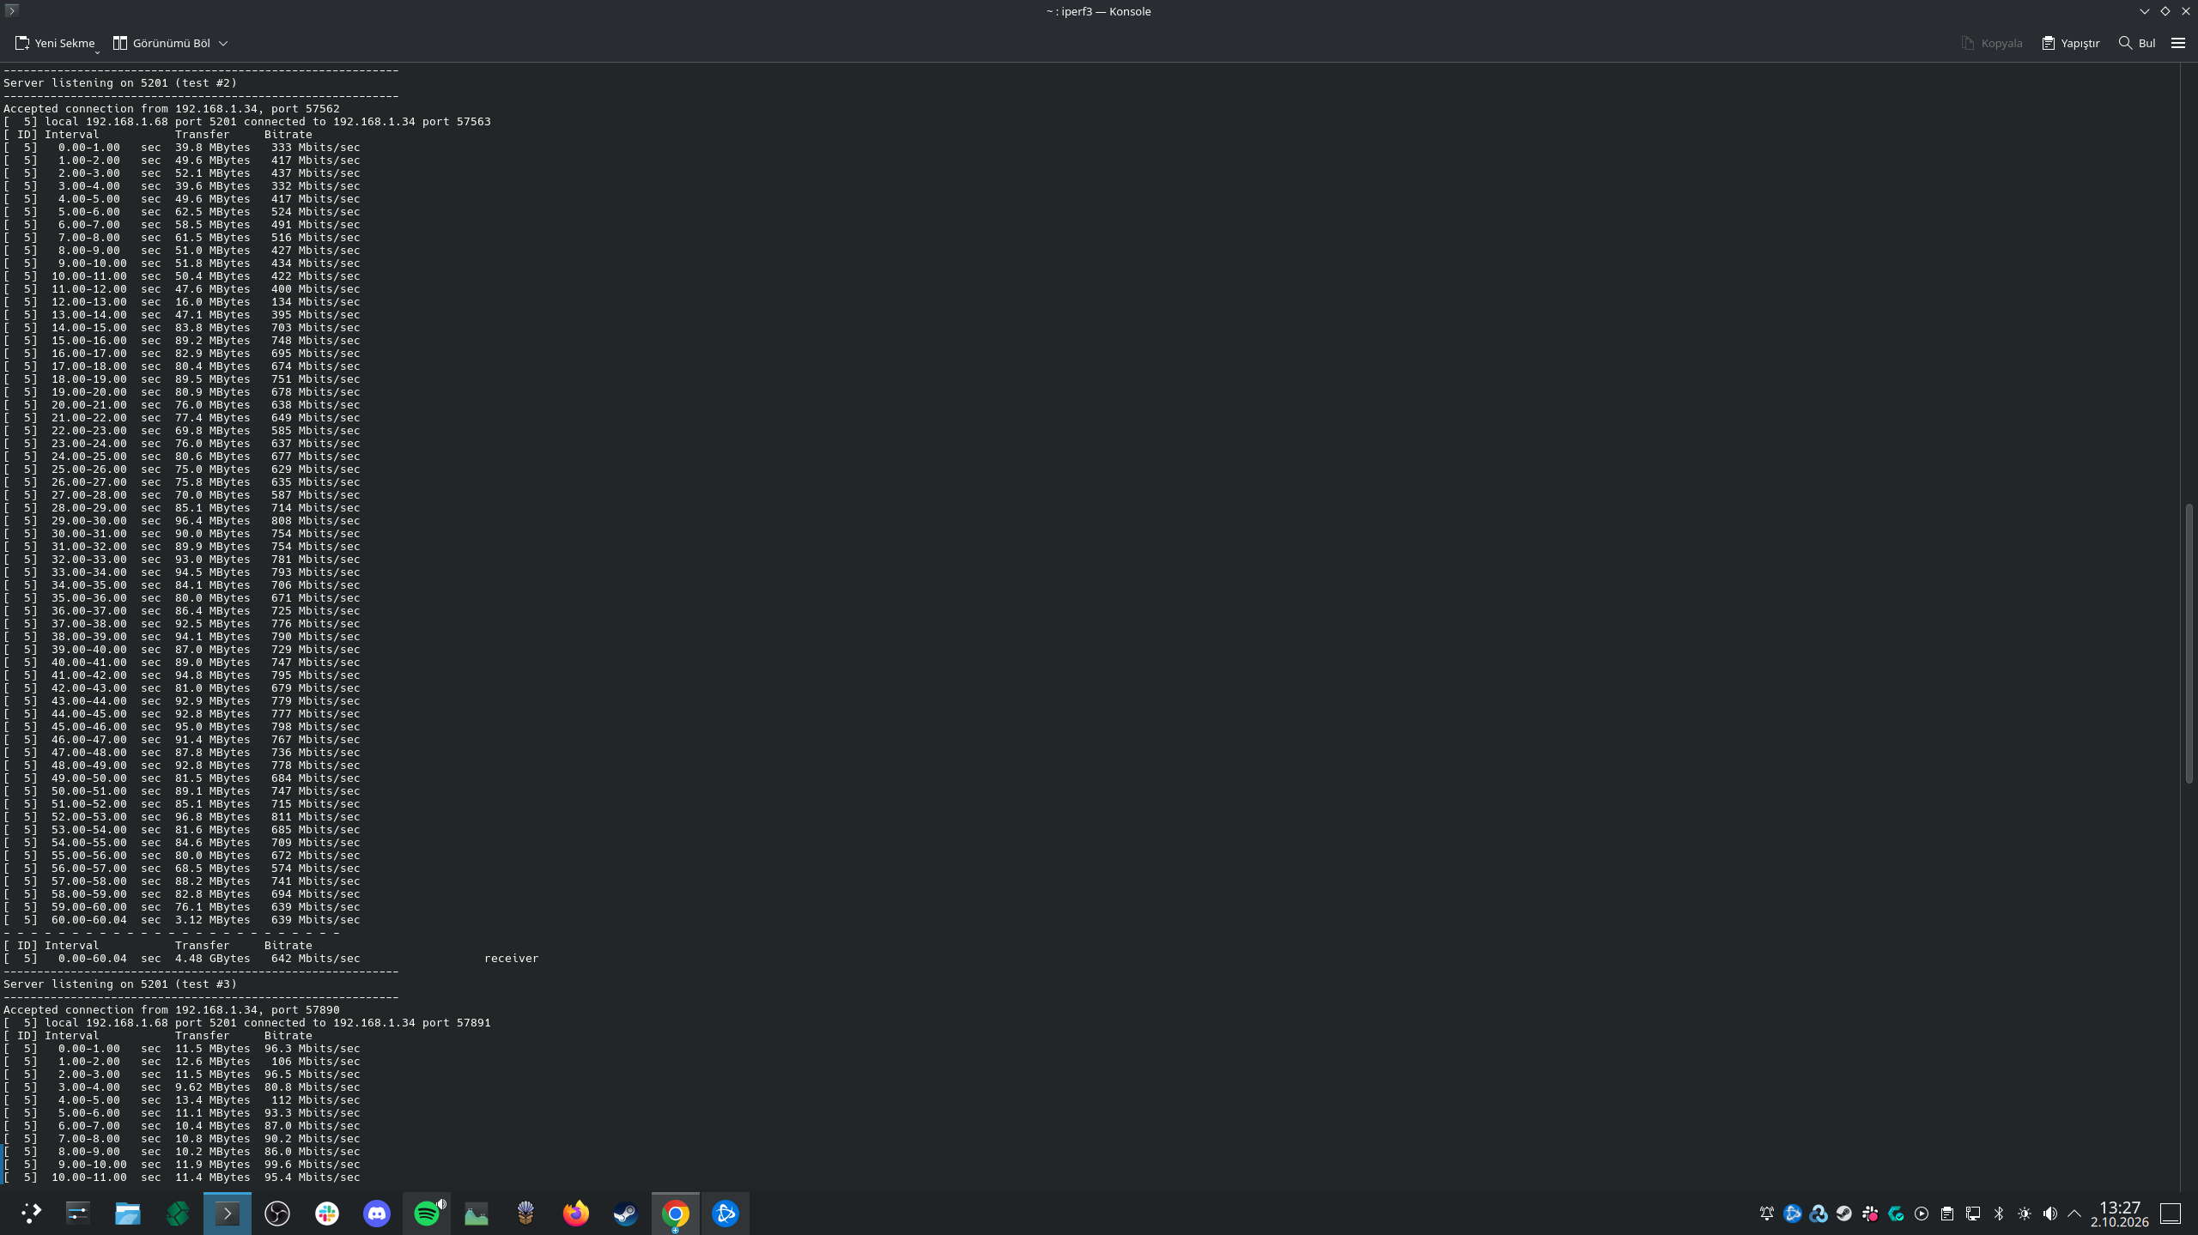Expand the Görünümü Böl chevron menu
2198x1235 pixels.
223,43
